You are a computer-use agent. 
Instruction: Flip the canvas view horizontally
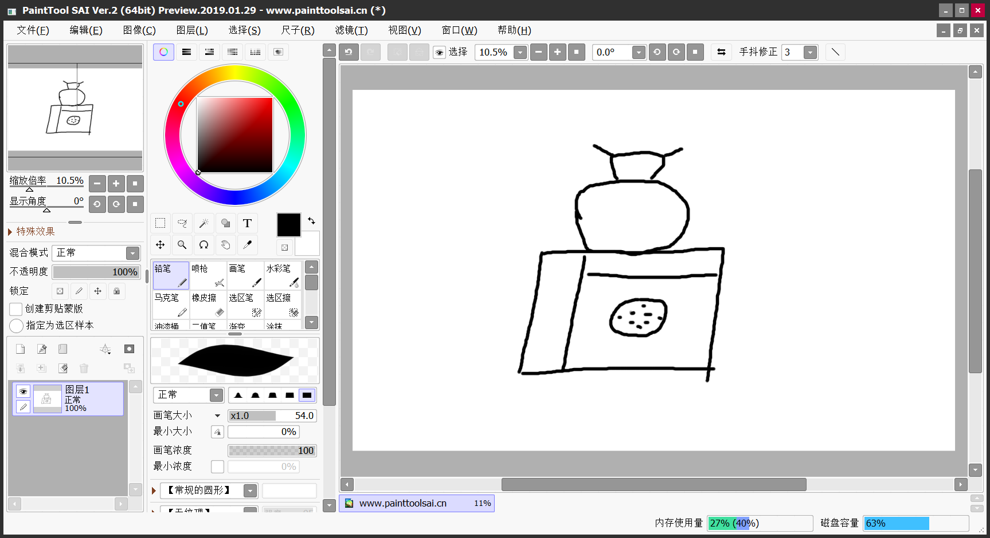(x=721, y=52)
